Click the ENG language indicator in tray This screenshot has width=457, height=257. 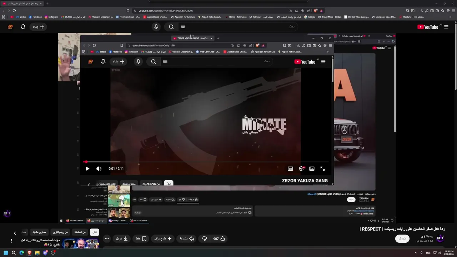coord(428,253)
